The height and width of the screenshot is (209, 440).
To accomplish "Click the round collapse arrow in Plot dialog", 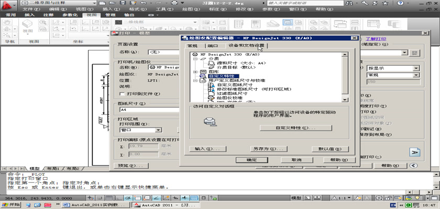I will [x=413, y=166].
